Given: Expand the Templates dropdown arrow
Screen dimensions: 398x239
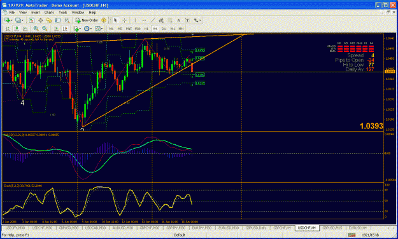Looking at the screenshot, I should (x=102, y=29).
